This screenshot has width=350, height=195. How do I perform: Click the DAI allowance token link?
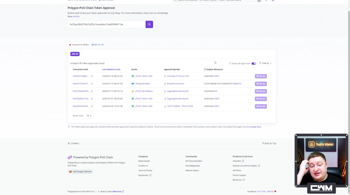216,91
